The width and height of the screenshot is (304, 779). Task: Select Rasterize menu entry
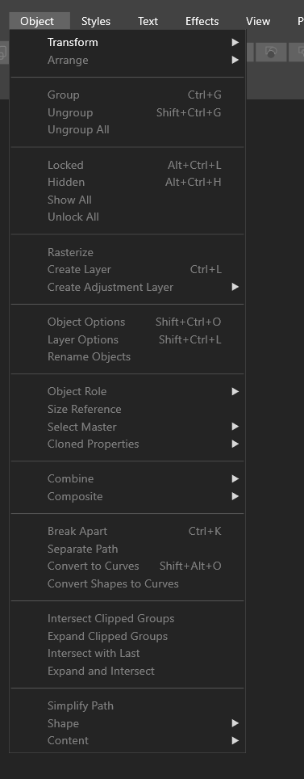[127, 252]
